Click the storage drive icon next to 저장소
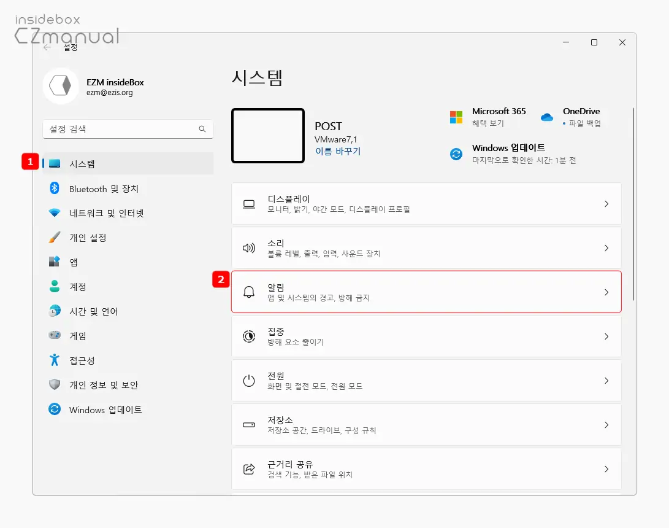The height and width of the screenshot is (528, 669). [248, 425]
